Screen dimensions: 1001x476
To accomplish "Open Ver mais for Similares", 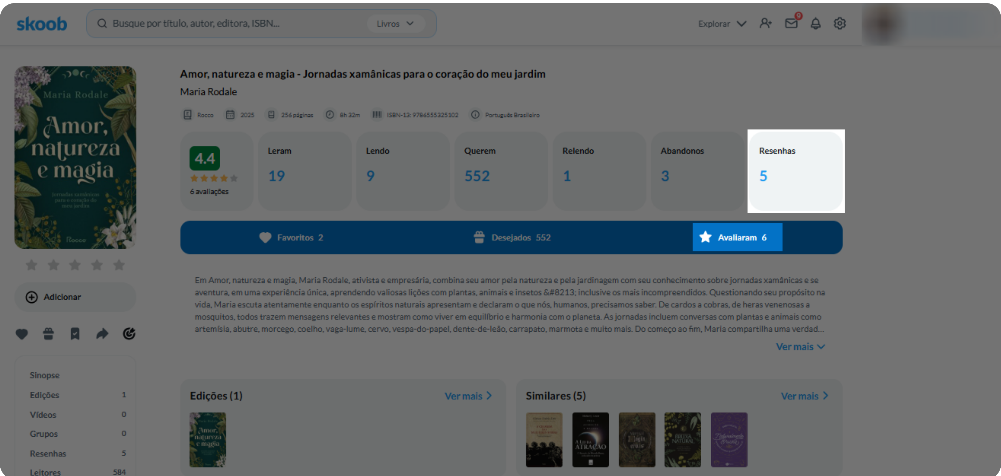I will (x=805, y=396).
